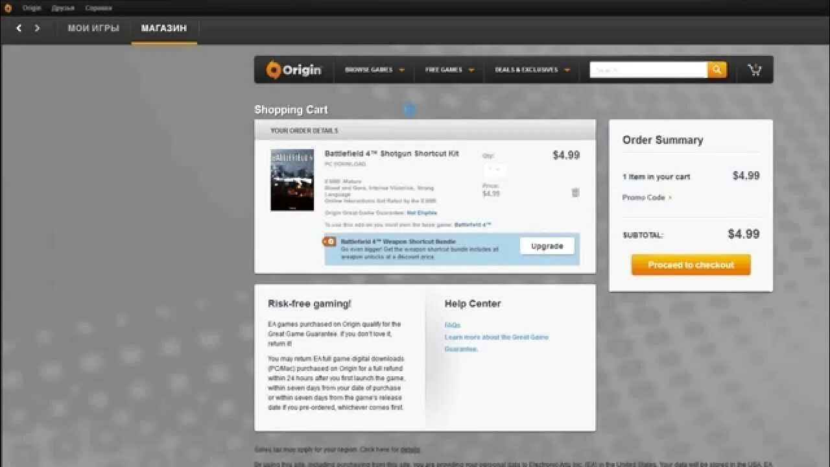830x467 pixels.
Task: Open the Battlefield 4 base game link
Action: pyautogui.click(x=473, y=224)
